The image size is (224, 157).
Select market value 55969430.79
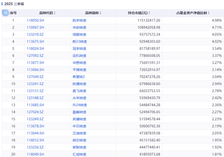[150, 98]
